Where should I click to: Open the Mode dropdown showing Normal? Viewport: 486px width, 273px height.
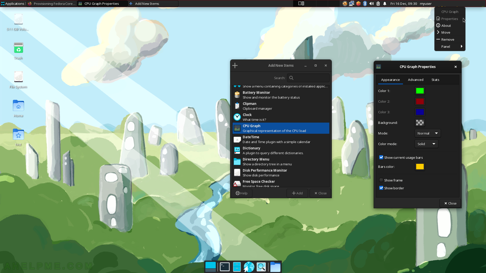point(428,133)
